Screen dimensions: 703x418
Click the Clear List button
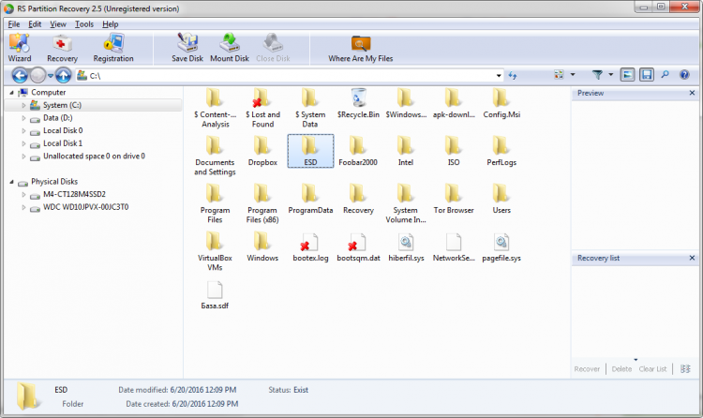(652, 368)
